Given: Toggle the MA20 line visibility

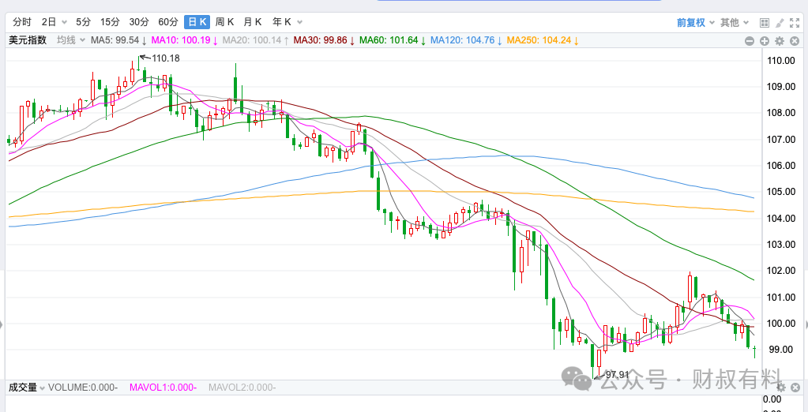Looking at the screenshot, I should [x=251, y=40].
